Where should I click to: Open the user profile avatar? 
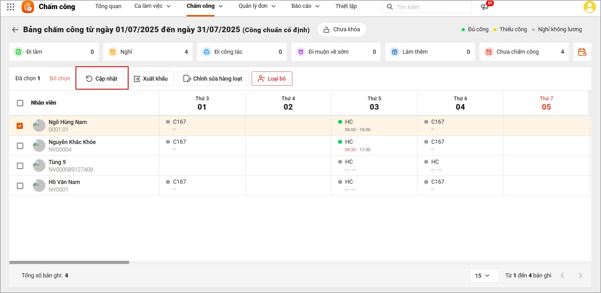pyautogui.click(x=589, y=7)
